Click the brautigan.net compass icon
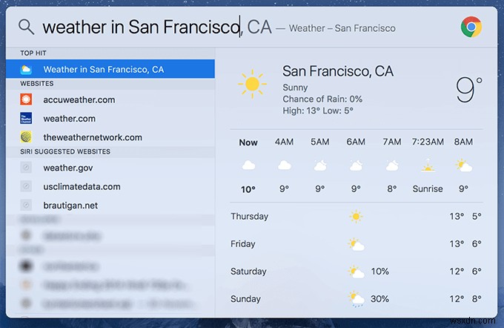The image size is (504, 328). click(26, 205)
